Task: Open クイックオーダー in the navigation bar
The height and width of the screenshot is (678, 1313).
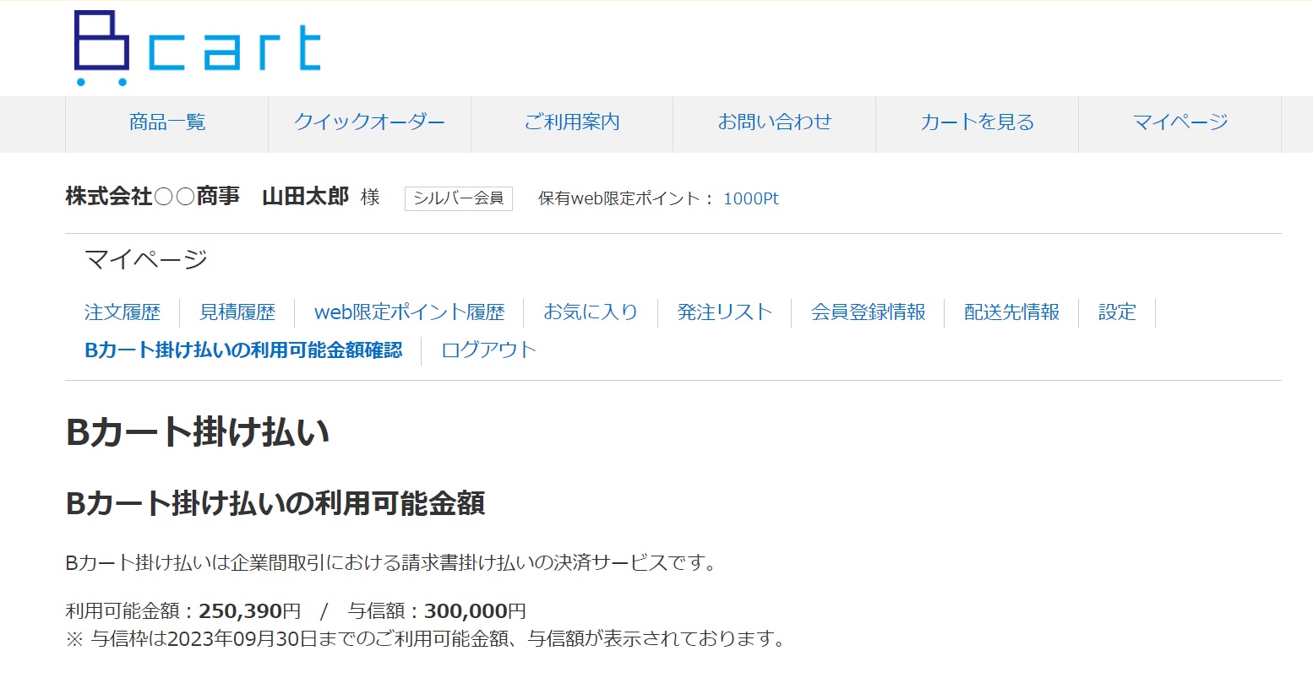Action: (x=369, y=122)
